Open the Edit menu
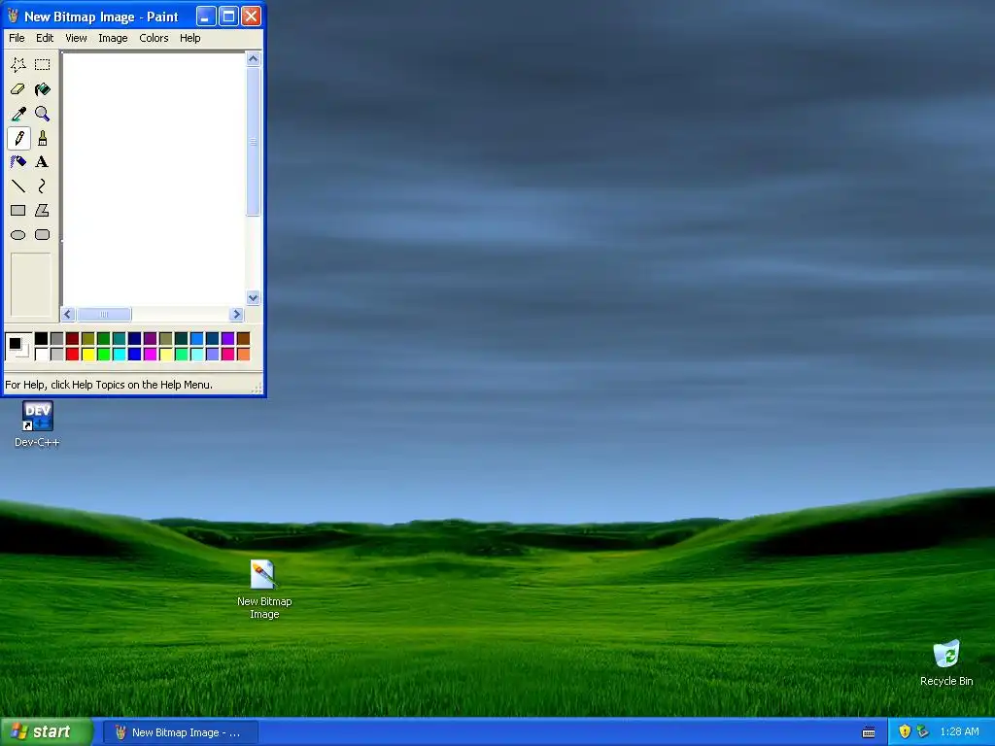The height and width of the screenshot is (746, 995). [45, 38]
